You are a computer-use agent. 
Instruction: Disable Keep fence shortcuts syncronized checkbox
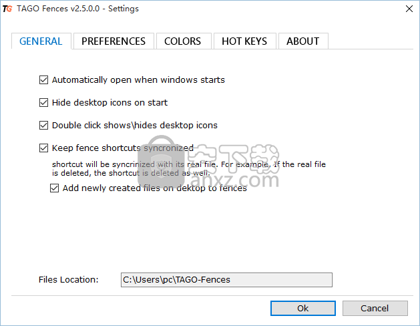click(x=43, y=148)
